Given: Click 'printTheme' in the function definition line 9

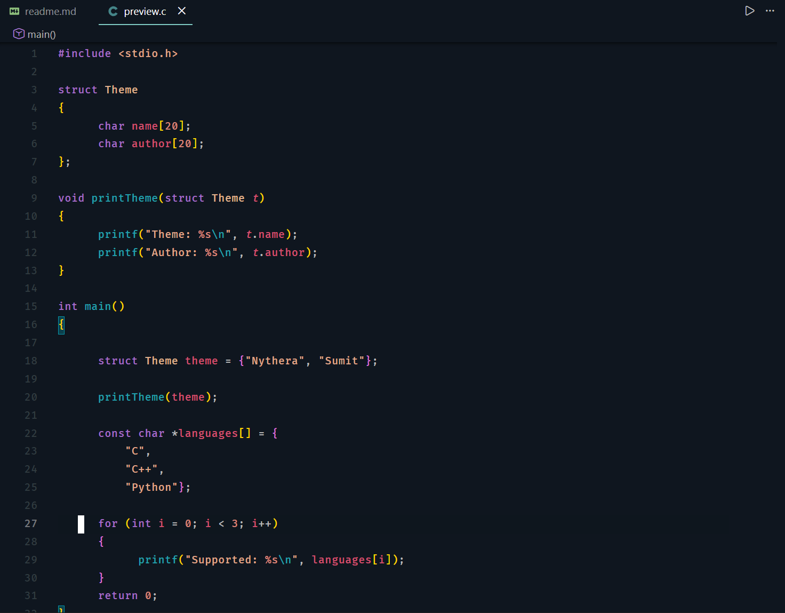Looking at the screenshot, I should 125,198.
